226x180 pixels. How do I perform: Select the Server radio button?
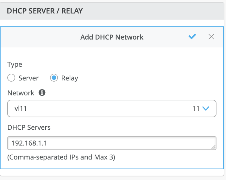point(11,78)
